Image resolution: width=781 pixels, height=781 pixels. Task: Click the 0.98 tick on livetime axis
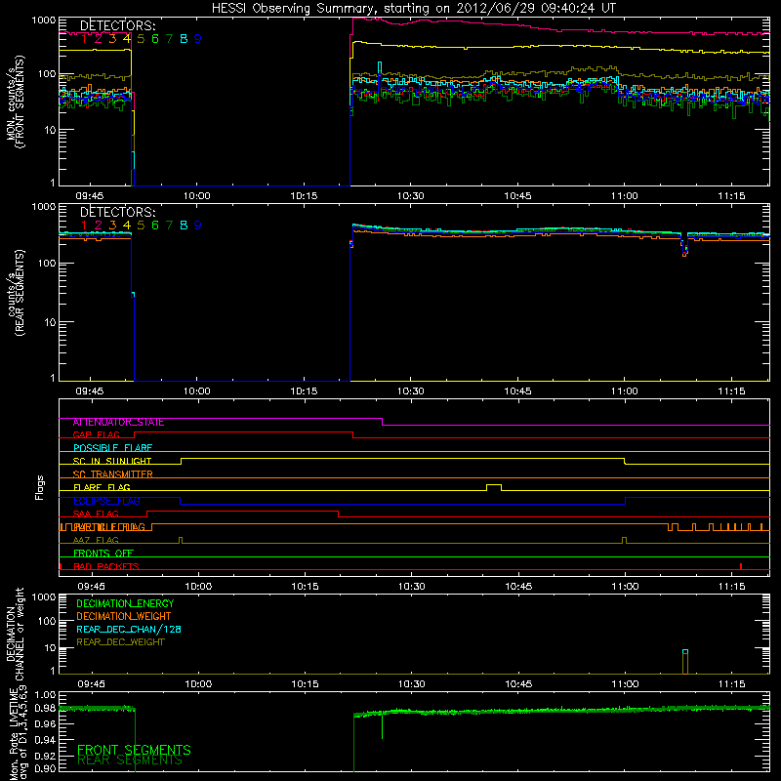coord(45,707)
